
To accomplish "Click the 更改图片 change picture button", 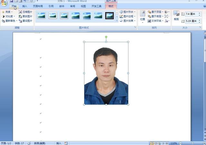I will (25, 16).
